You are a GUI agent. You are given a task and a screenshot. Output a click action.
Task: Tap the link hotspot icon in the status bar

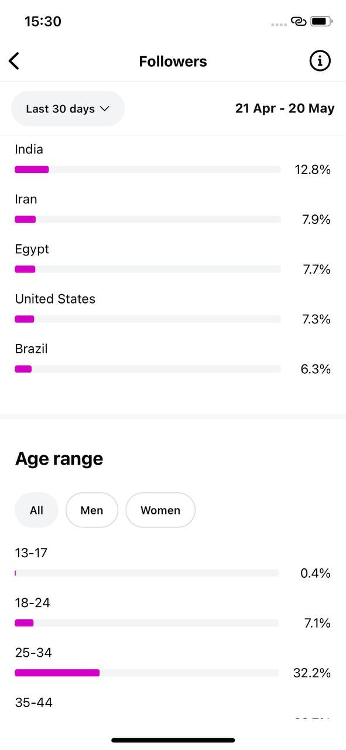(x=299, y=22)
